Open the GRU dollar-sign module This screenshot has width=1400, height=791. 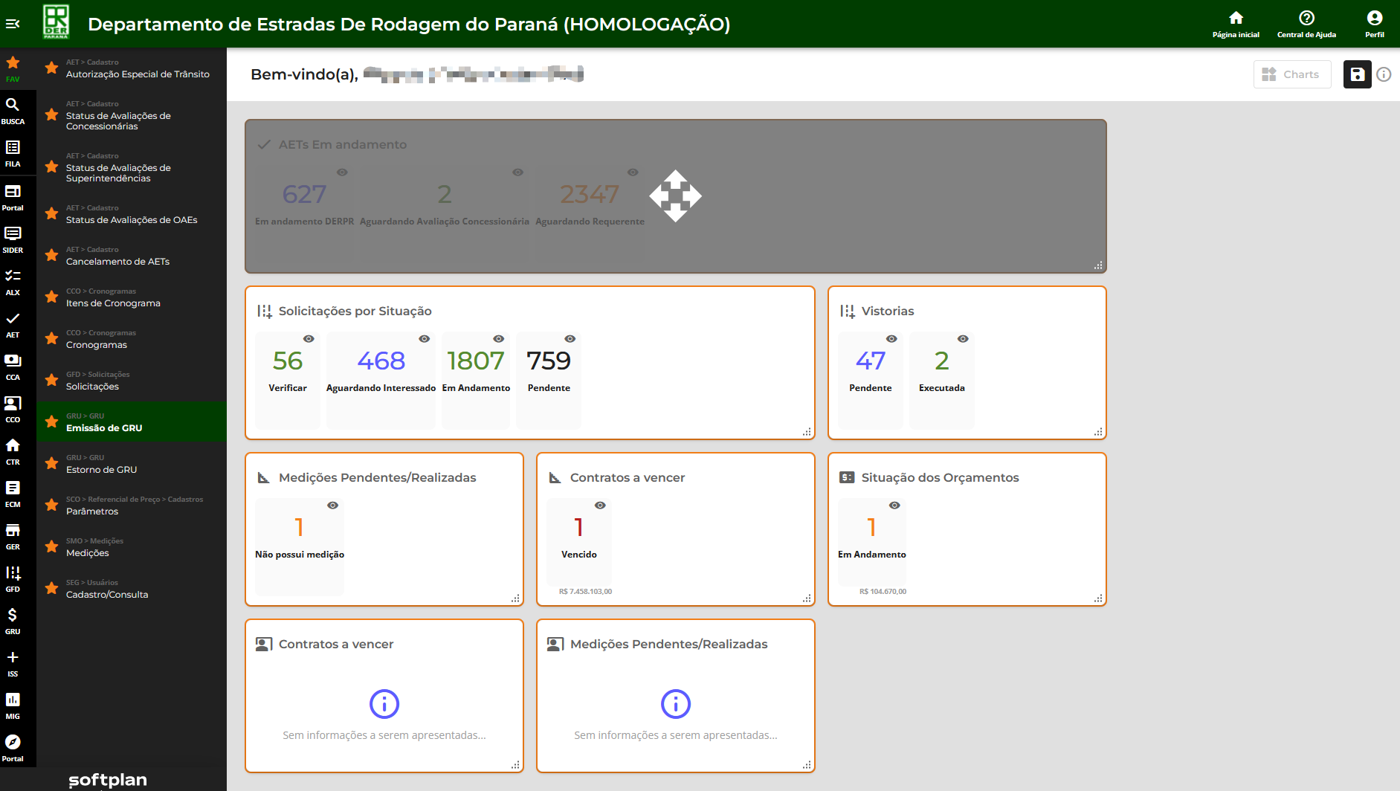(13, 621)
